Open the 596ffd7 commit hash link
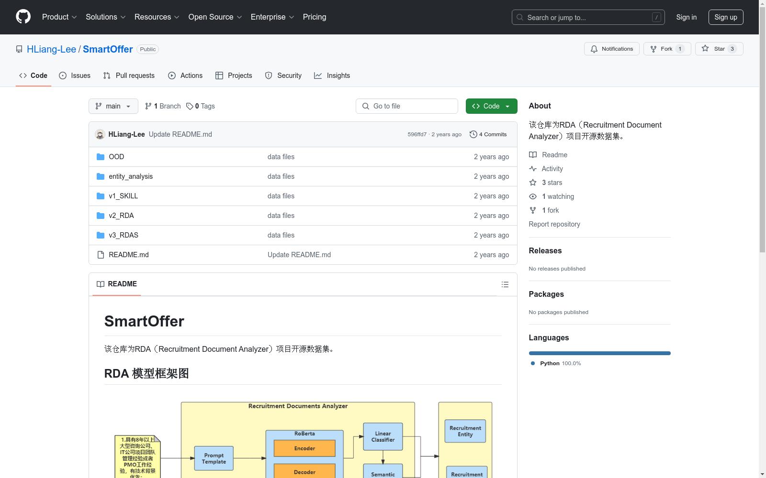This screenshot has width=766, height=478. (x=417, y=134)
